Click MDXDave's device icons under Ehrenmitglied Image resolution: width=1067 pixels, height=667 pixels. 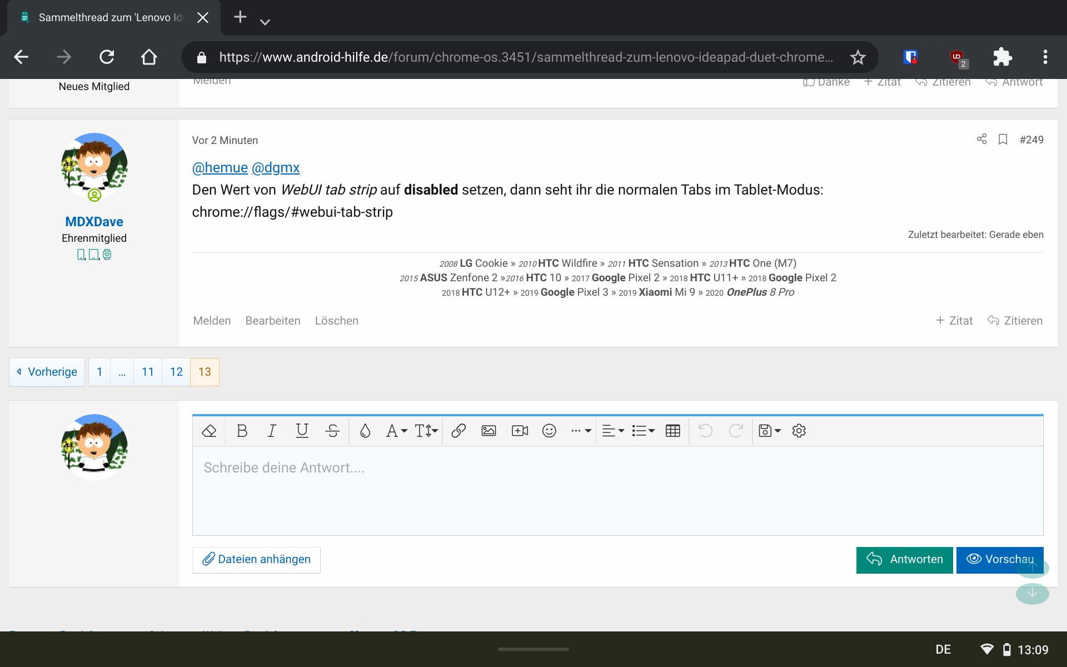coord(94,255)
